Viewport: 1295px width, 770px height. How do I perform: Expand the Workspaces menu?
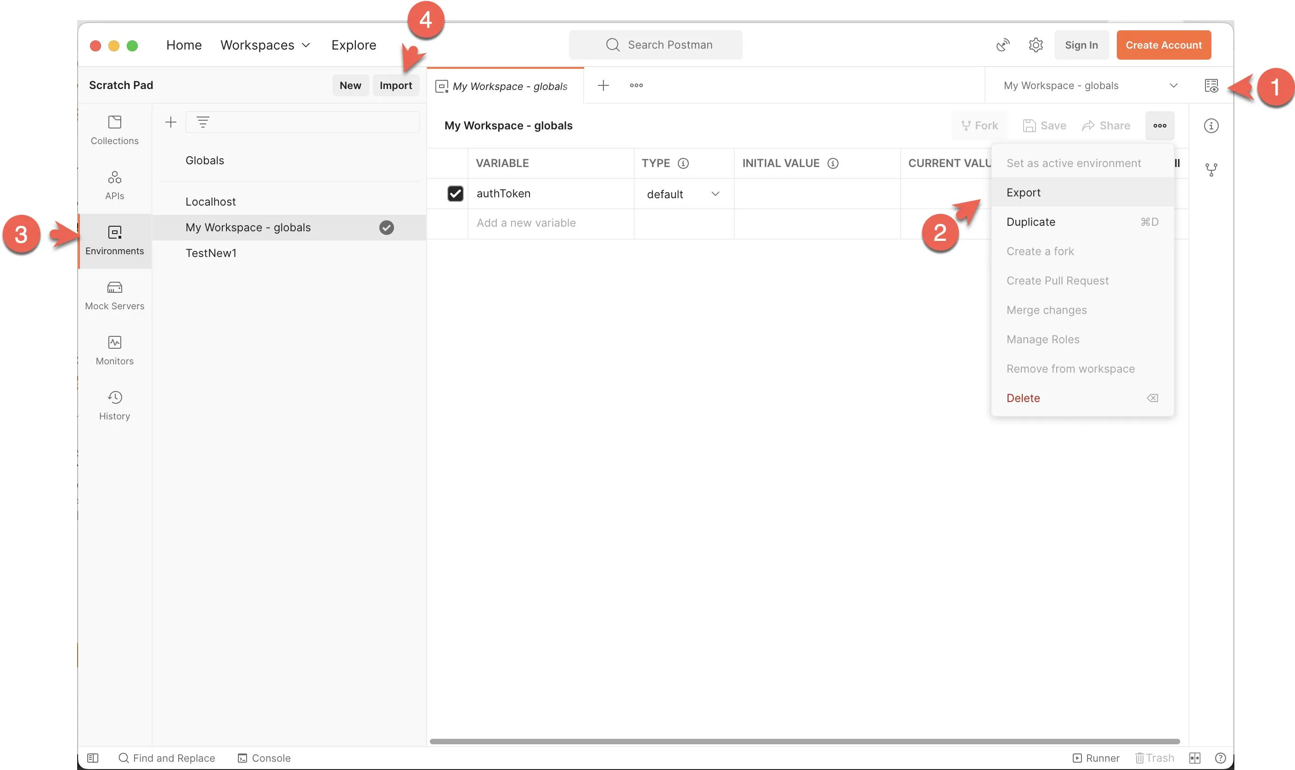coord(265,45)
